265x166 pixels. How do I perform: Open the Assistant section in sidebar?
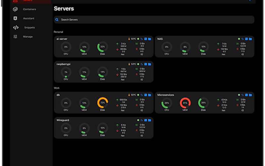(x=28, y=18)
